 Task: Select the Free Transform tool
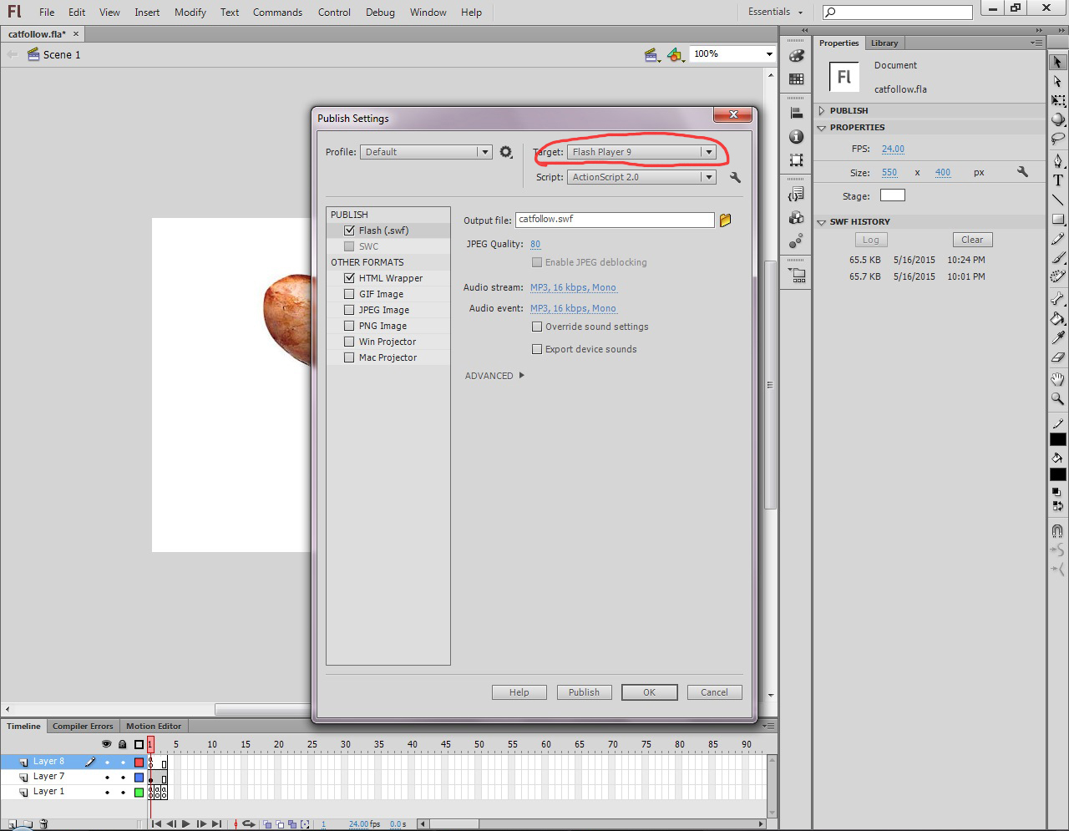pyautogui.click(x=1057, y=100)
